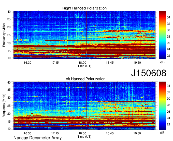Click the 22 dB mark on top color bar
The width and height of the screenshot is (173, 141).
[x=168, y=56]
